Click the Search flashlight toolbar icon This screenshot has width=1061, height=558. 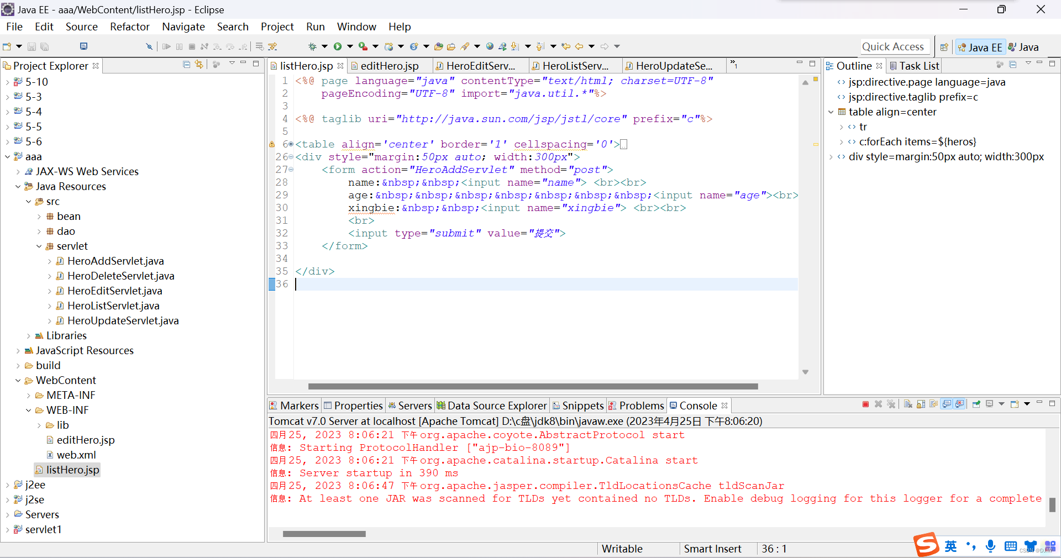point(465,47)
